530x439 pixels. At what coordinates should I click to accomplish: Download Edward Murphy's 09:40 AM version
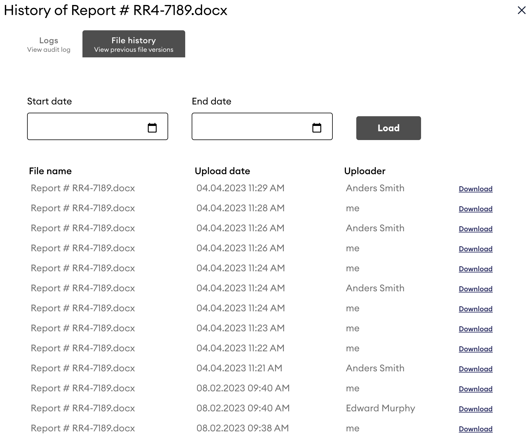[x=476, y=409]
